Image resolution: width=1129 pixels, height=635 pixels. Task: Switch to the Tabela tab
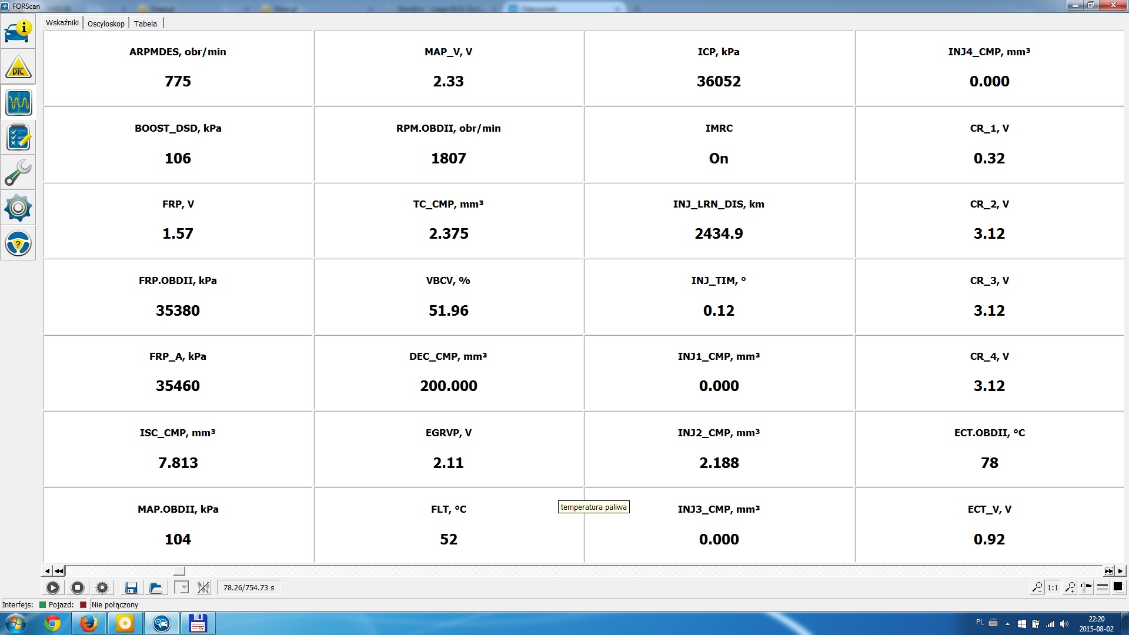(145, 24)
